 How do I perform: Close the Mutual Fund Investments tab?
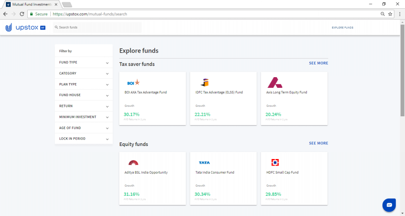pos(56,4)
